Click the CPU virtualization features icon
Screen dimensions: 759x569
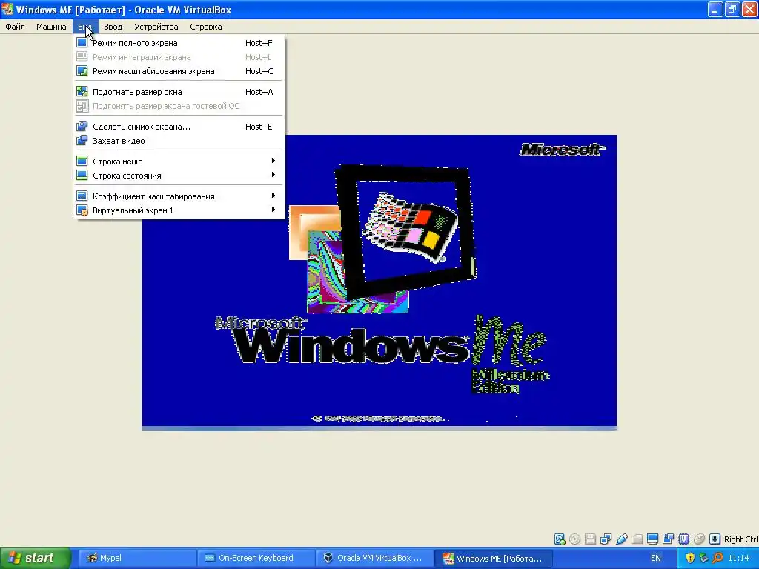(x=684, y=539)
